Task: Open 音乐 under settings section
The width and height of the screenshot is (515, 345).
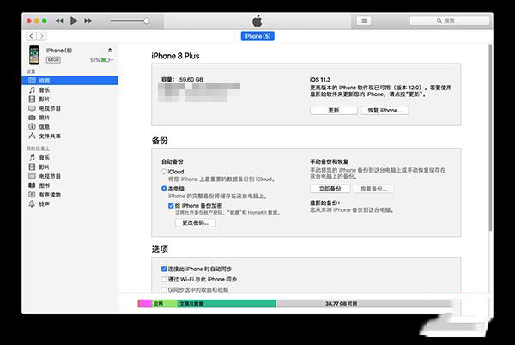Action: click(70, 89)
